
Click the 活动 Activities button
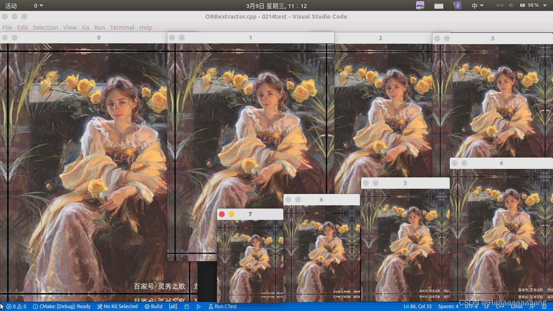click(x=11, y=6)
